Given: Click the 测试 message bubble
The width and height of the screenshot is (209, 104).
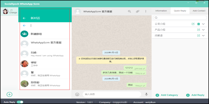Looking at the screenshot, I should 136,85.
